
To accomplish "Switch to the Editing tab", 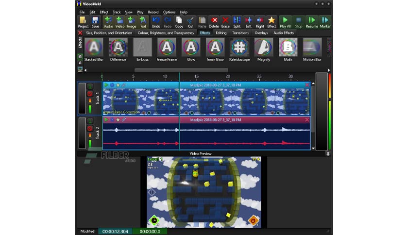I will (221, 33).
